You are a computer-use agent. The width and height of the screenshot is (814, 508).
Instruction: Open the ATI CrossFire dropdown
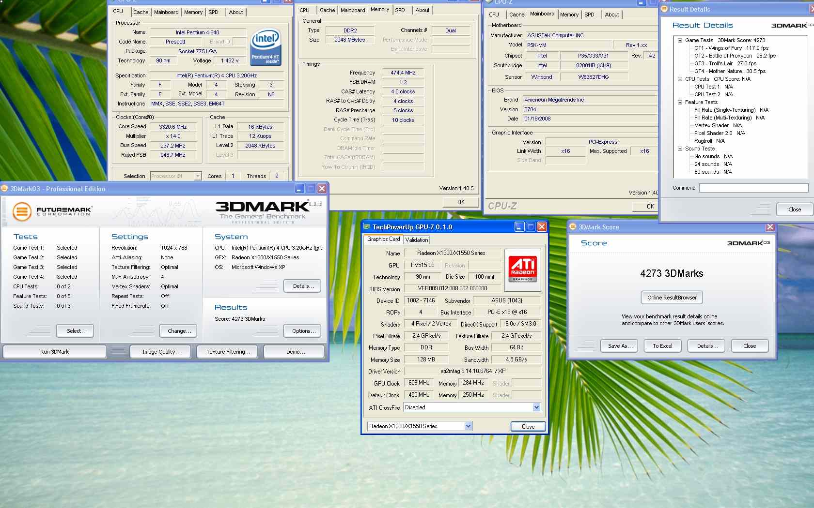coord(536,407)
